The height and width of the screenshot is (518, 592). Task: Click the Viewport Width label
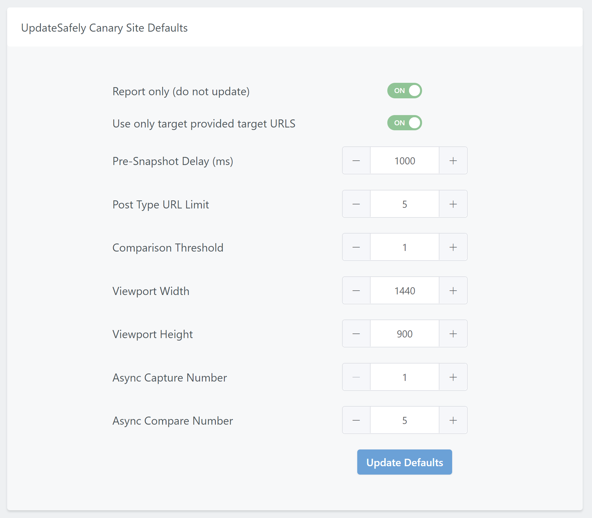click(151, 291)
